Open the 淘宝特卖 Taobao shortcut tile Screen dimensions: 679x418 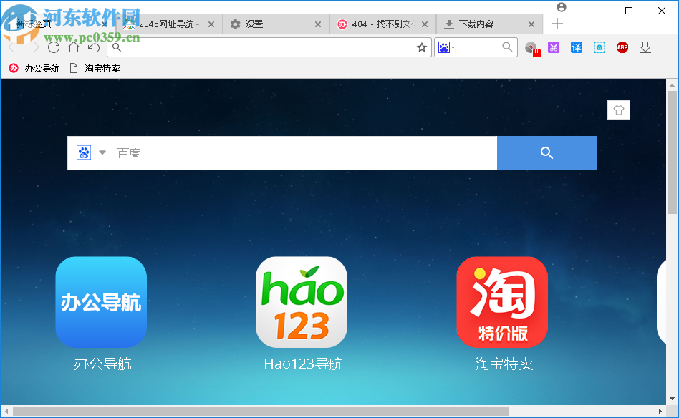tap(502, 302)
